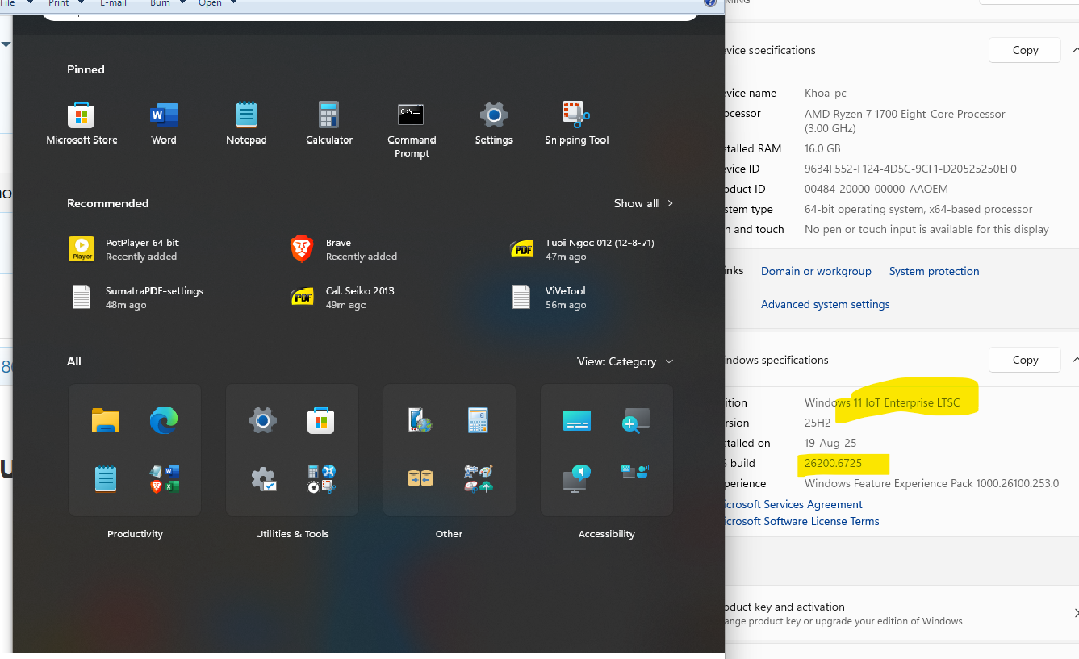Select E-mail in the top toolbar menu

(113, 3)
